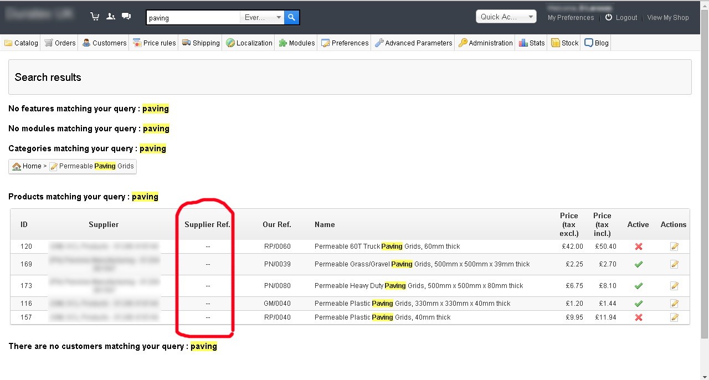Open the Shipping menu
Viewport: 709px width, 380px height.
click(201, 43)
